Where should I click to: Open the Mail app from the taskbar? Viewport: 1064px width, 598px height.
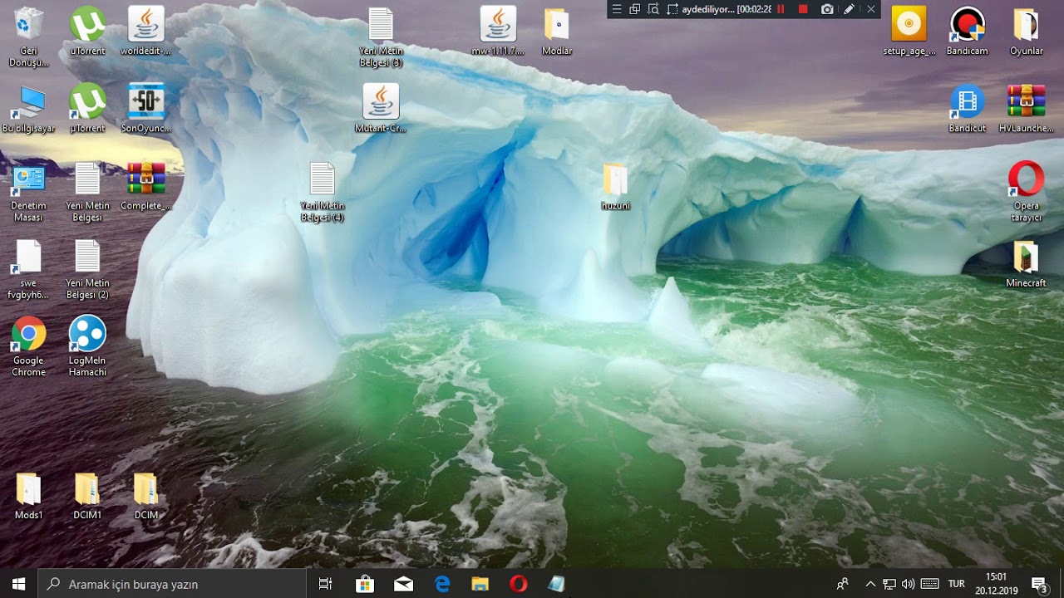[403, 584]
